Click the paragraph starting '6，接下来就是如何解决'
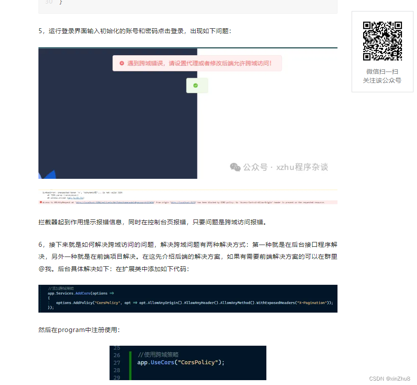Viewport: 417px width, 385px height. click(188, 257)
